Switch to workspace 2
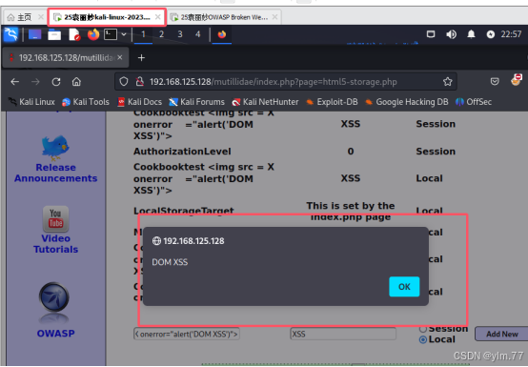The height and width of the screenshot is (367, 528). [x=162, y=34]
